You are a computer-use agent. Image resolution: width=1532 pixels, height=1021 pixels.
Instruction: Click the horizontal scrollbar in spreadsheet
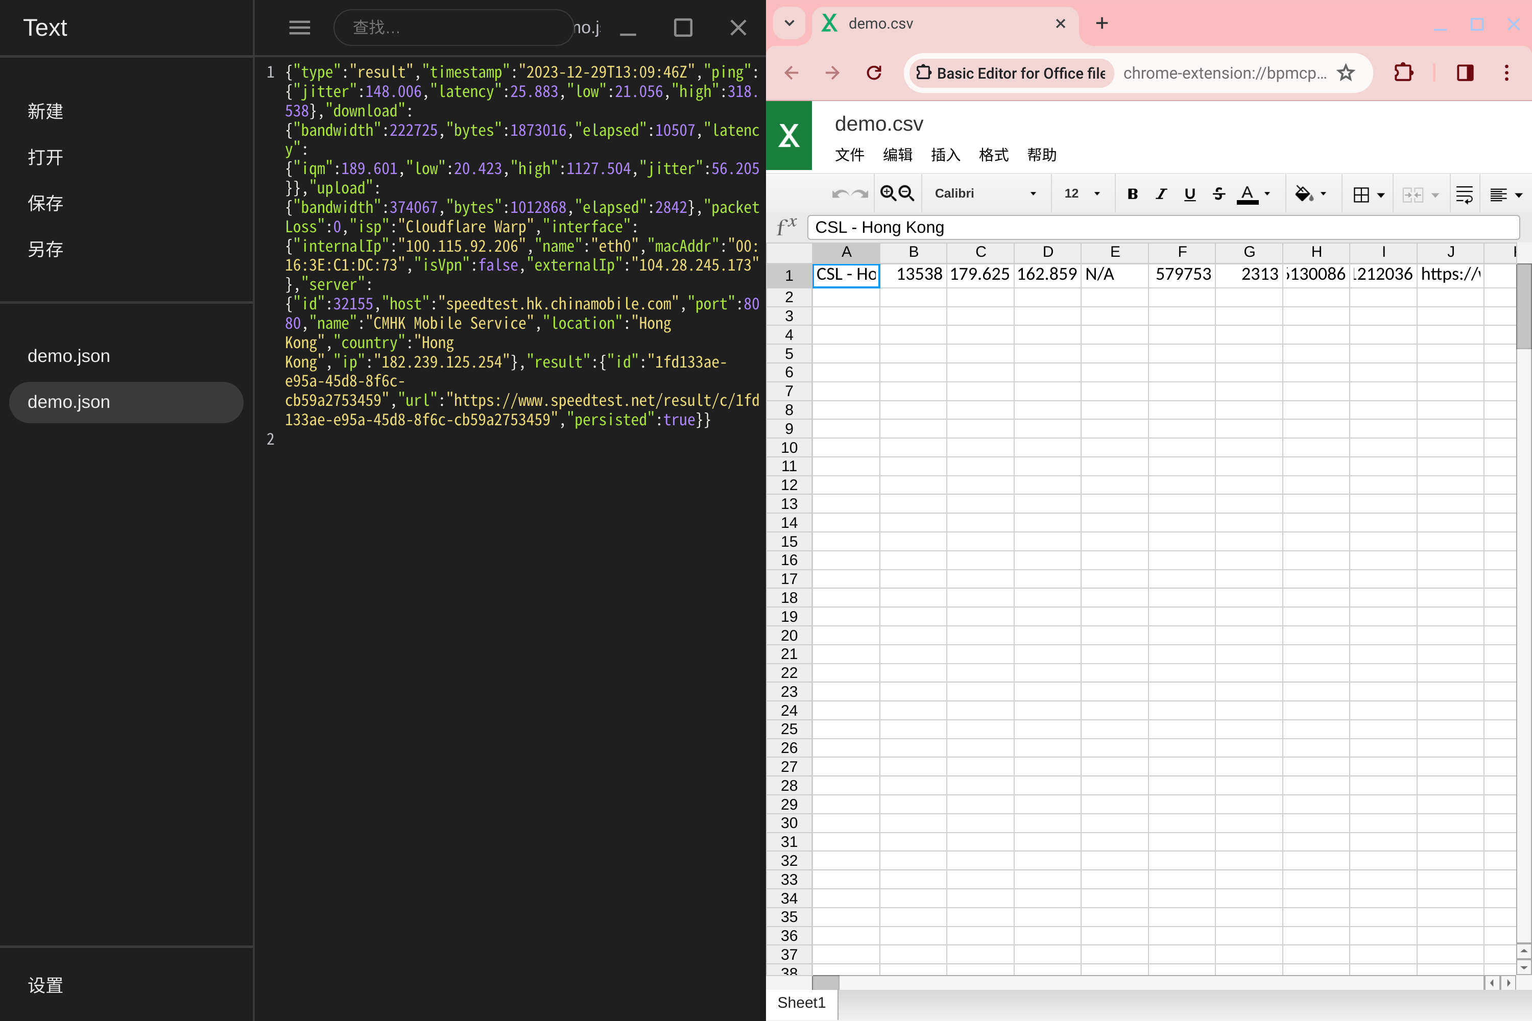828,981
